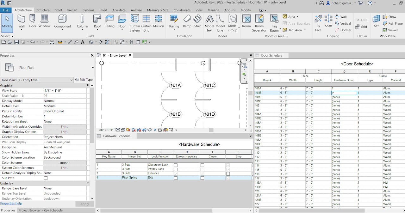This screenshot has width=405, height=213.
Task: Select the Wall tool
Action: tap(21, 21)
